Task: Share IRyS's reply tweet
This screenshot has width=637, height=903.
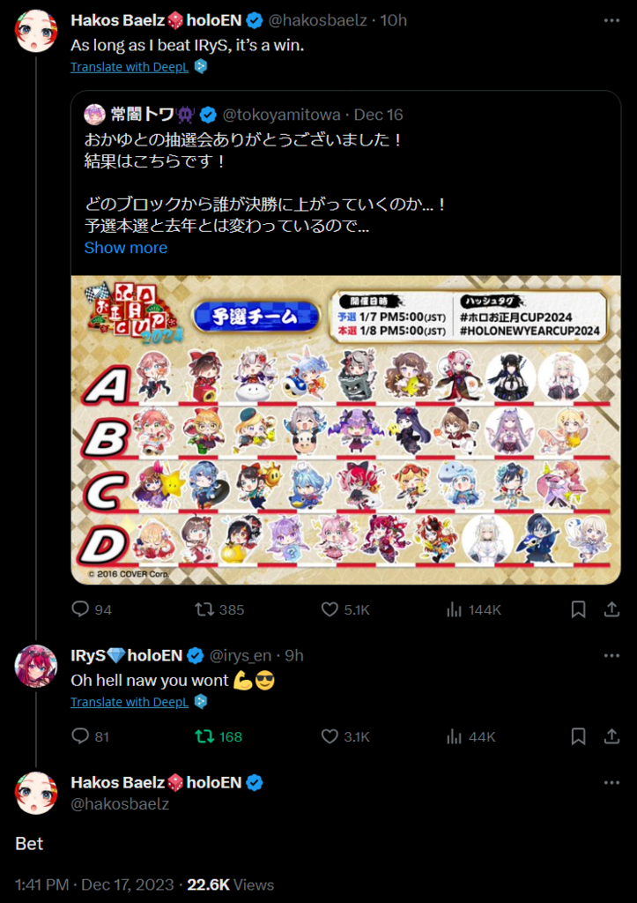Action: [x=611, y=736]
